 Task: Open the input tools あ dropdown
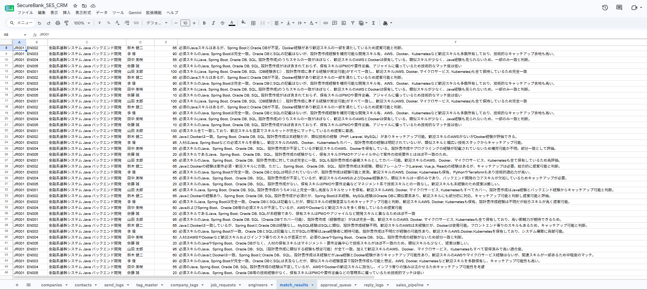tap(387, 23)
